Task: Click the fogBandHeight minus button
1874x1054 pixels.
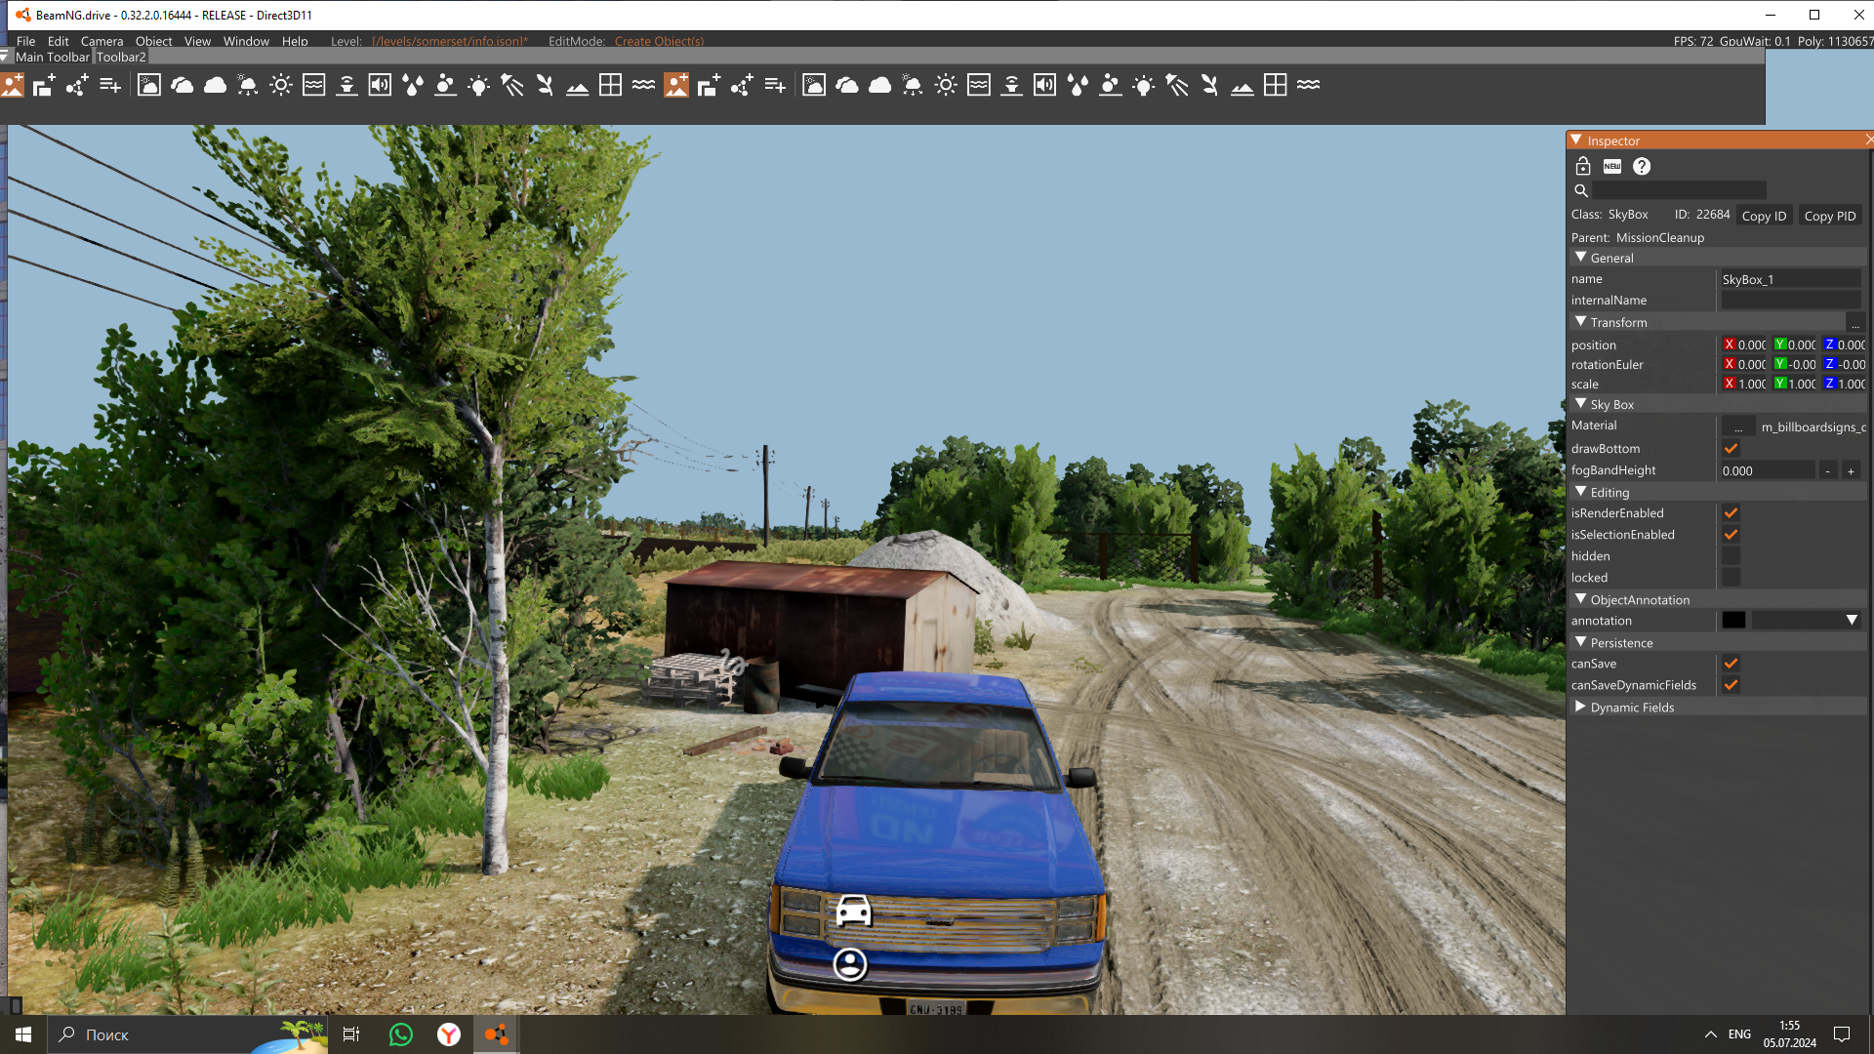Action: coord(1828,470)
